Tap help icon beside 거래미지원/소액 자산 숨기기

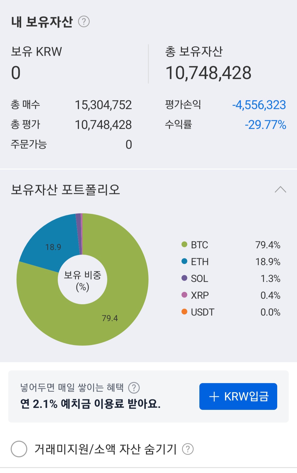188,449
